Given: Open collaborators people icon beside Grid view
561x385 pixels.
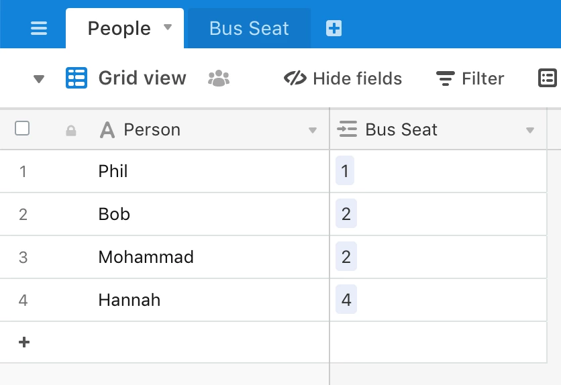Looking at the screenshot, I should click(x=219, y=78).
